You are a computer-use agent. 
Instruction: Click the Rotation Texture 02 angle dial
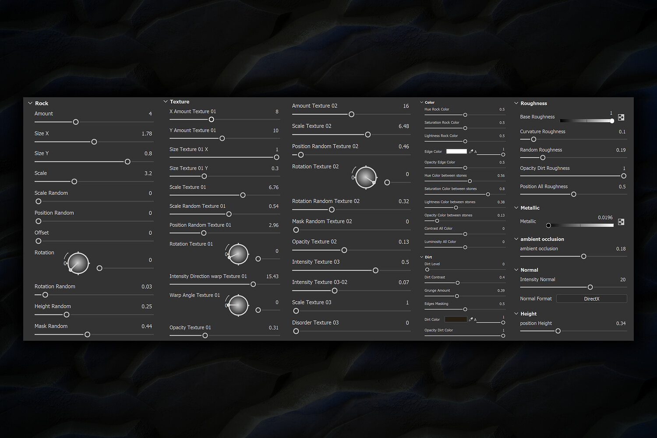366,177
